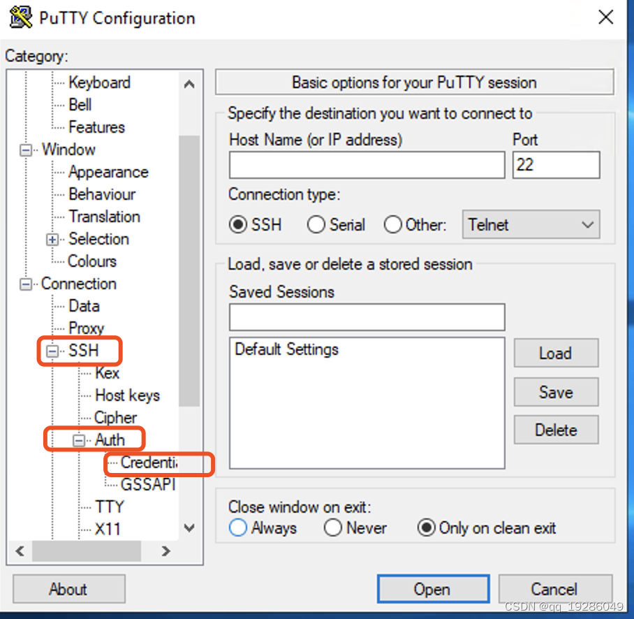Select the Keyboard category in the tree

click(99, 82)
